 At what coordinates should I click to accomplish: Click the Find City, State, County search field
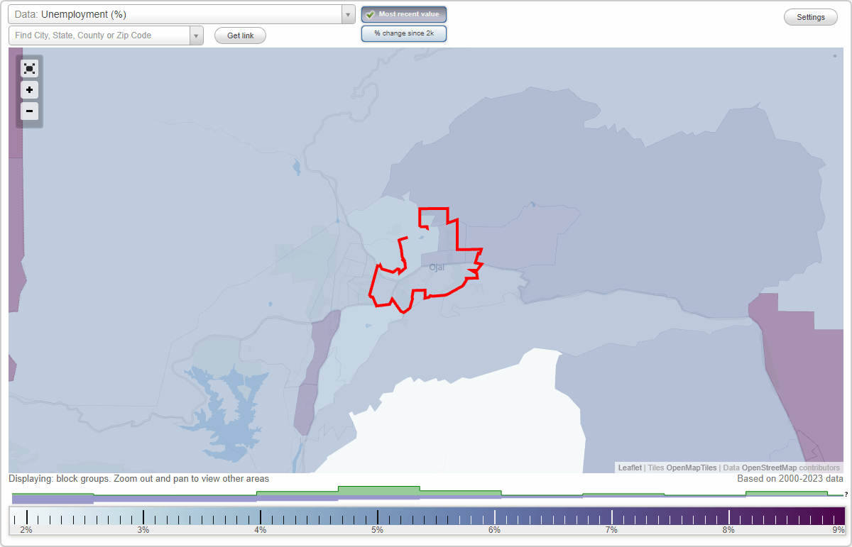(99, 35)
